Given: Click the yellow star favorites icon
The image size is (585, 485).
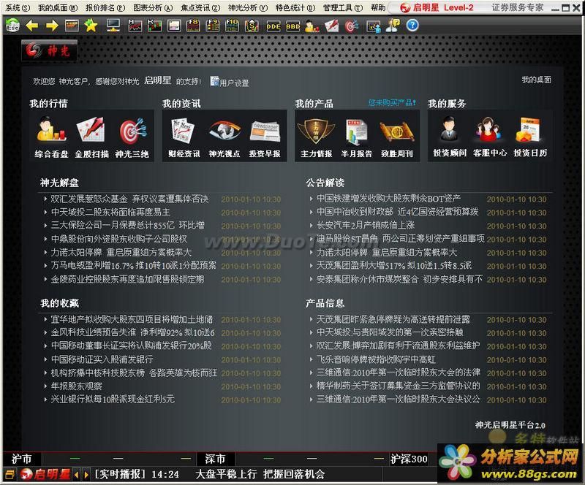Looking at the screenshot, I should (x=91, y=26).
